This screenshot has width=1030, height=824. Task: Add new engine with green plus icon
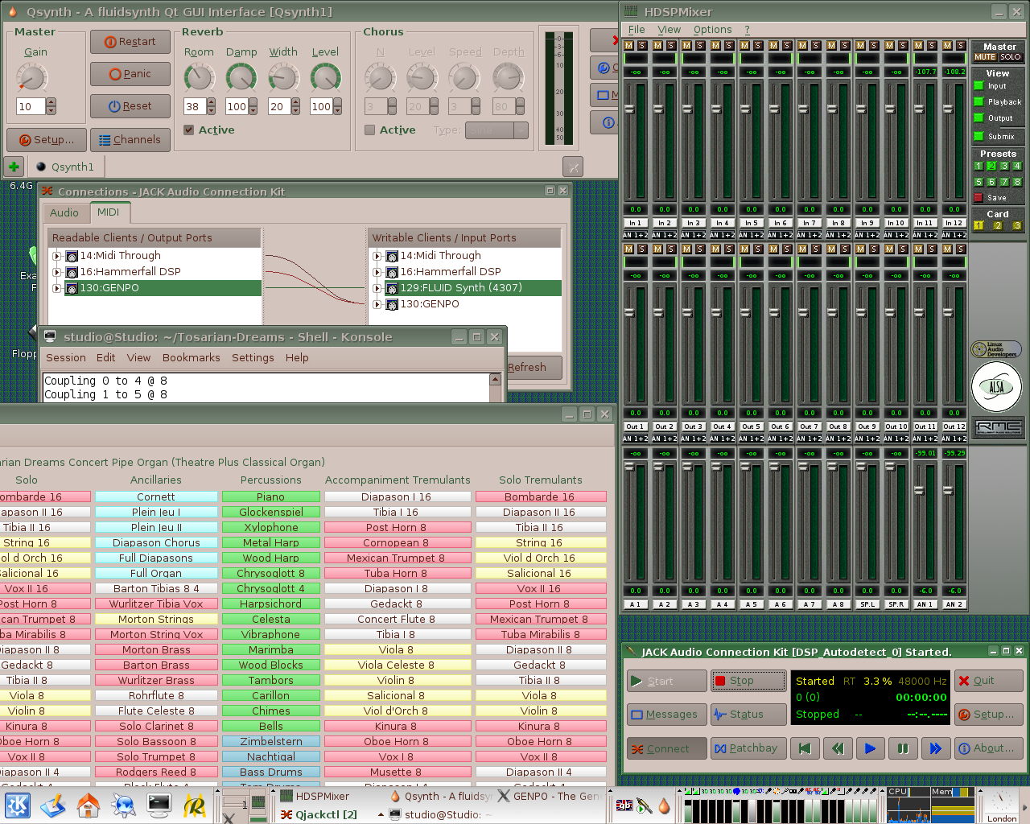pyautogui.click(x=14, y=167)
